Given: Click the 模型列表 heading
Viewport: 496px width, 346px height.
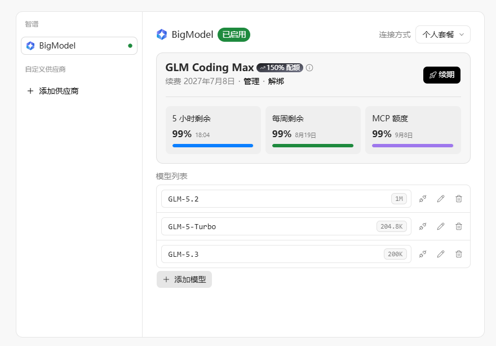Looking at the screenshot, I should (x=172, y=176).
